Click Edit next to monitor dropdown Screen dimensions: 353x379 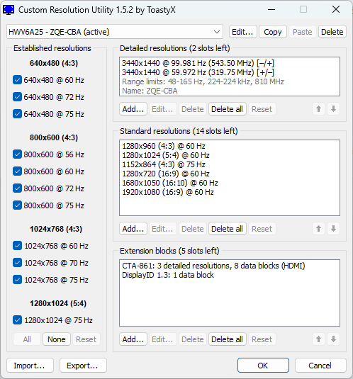tap(242, 32)
